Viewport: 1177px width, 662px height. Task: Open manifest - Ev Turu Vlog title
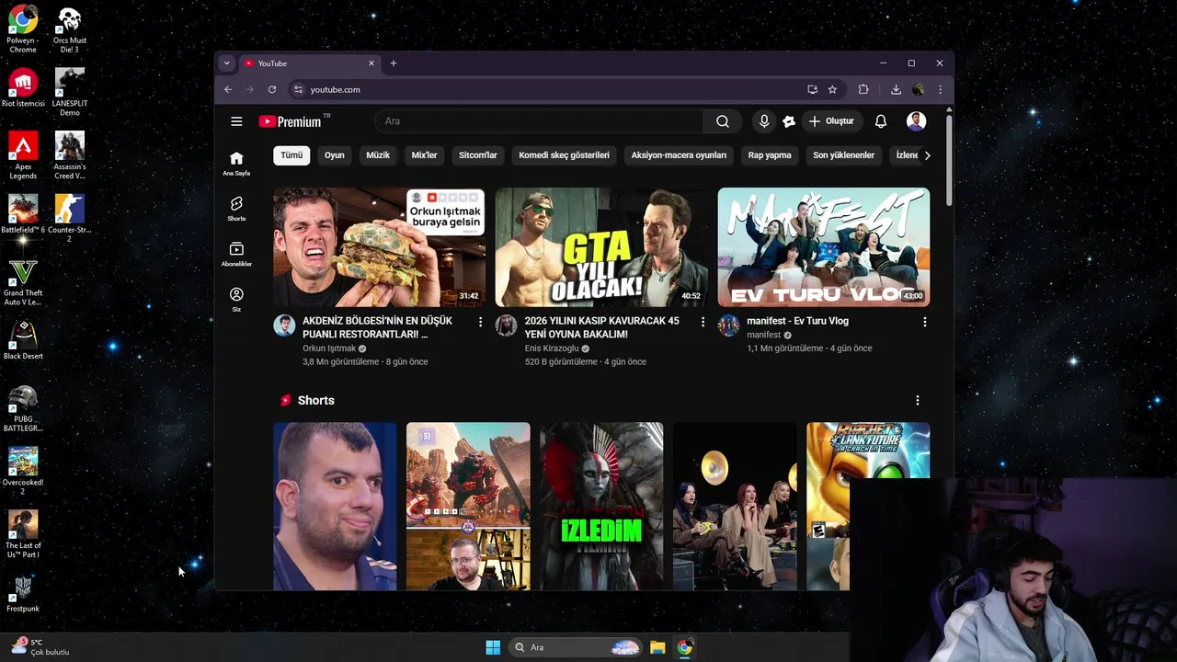(x=797, y=321)
